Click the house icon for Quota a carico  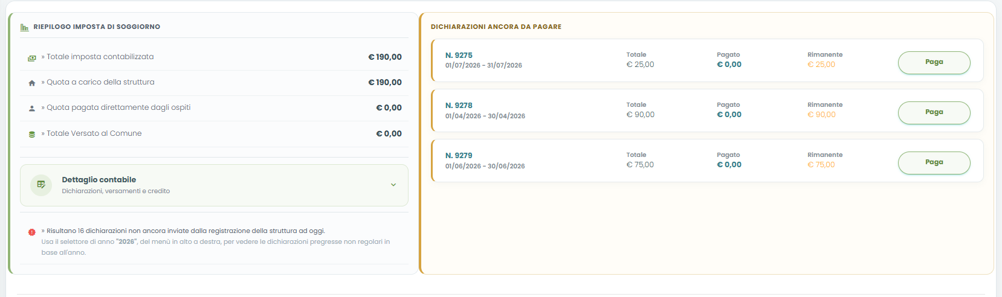click(32, 83)
